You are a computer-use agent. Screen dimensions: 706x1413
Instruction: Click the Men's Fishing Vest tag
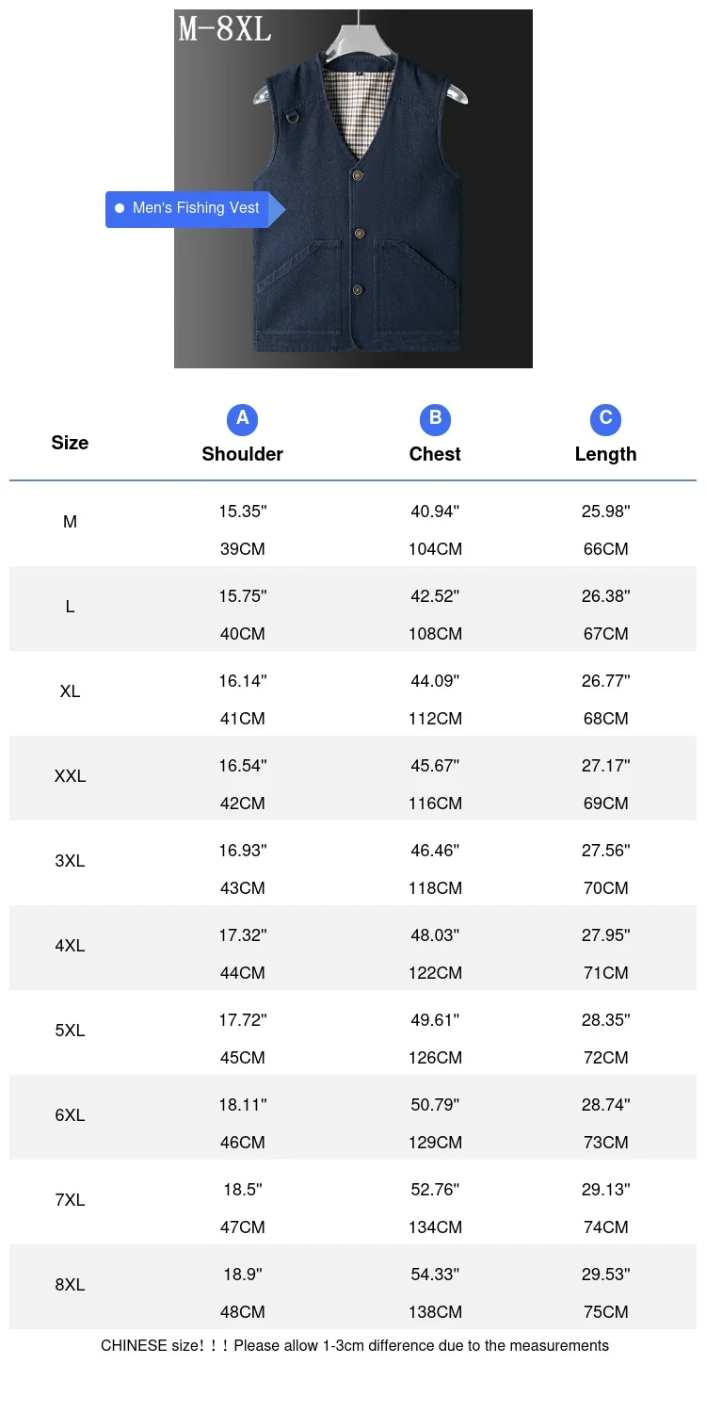(195, 208)
